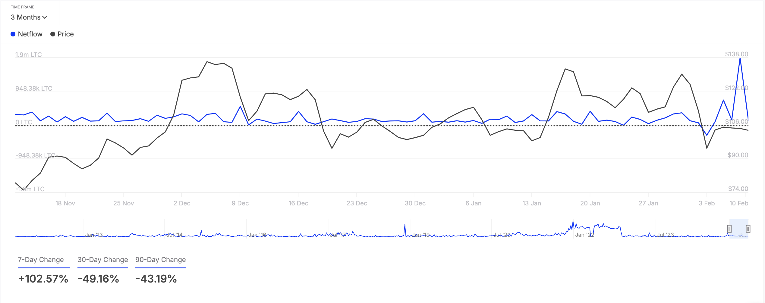Click the 9 Dec x-axis date label
Image resolution: width=765 pixels, height=303 pixels.
click(x=240, y=203)
